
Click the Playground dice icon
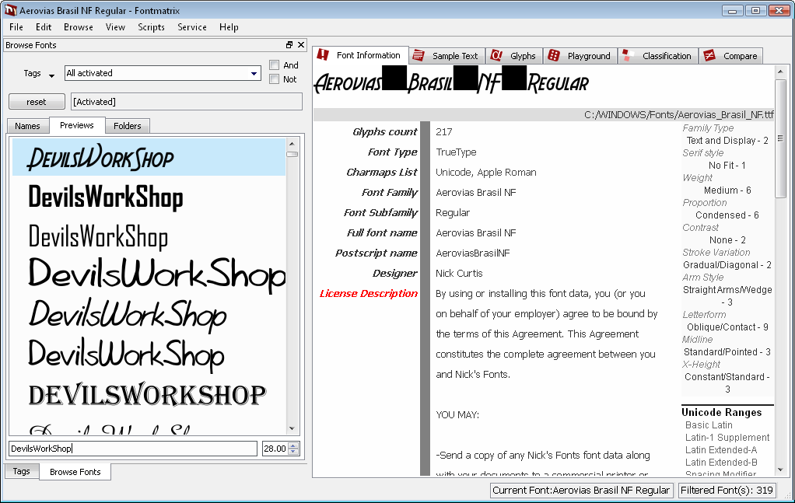tap(554, 56)
